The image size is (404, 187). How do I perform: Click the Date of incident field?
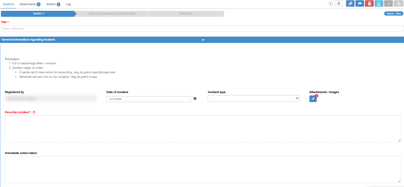pyautogui.click(x=149, y=99)
